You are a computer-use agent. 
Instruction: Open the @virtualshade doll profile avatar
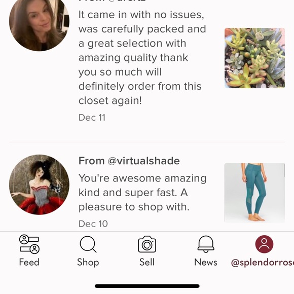point(39,185)
